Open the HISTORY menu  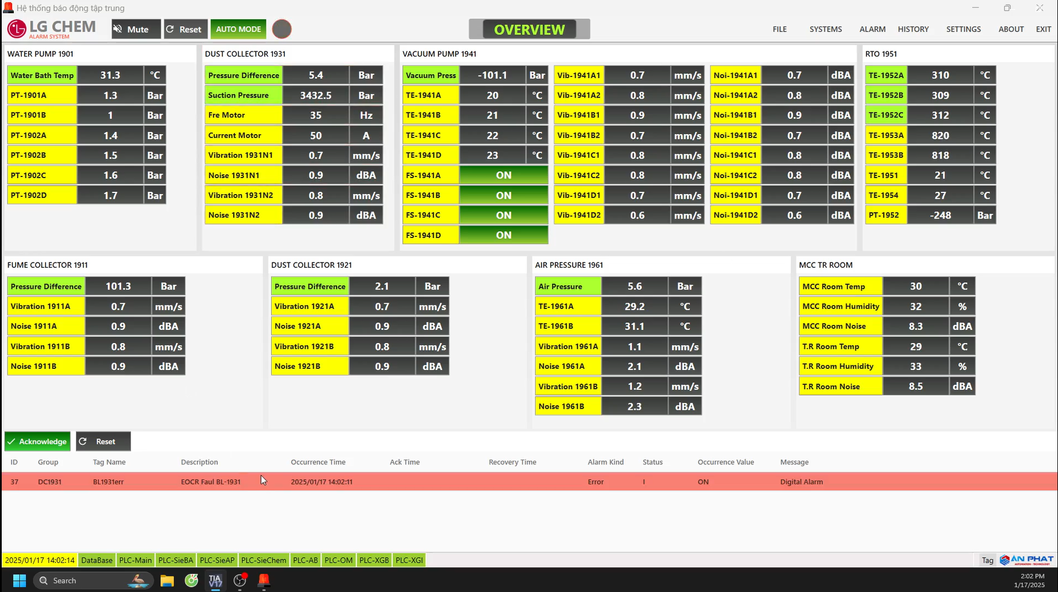pyautogui.click(x=913, y=29)
